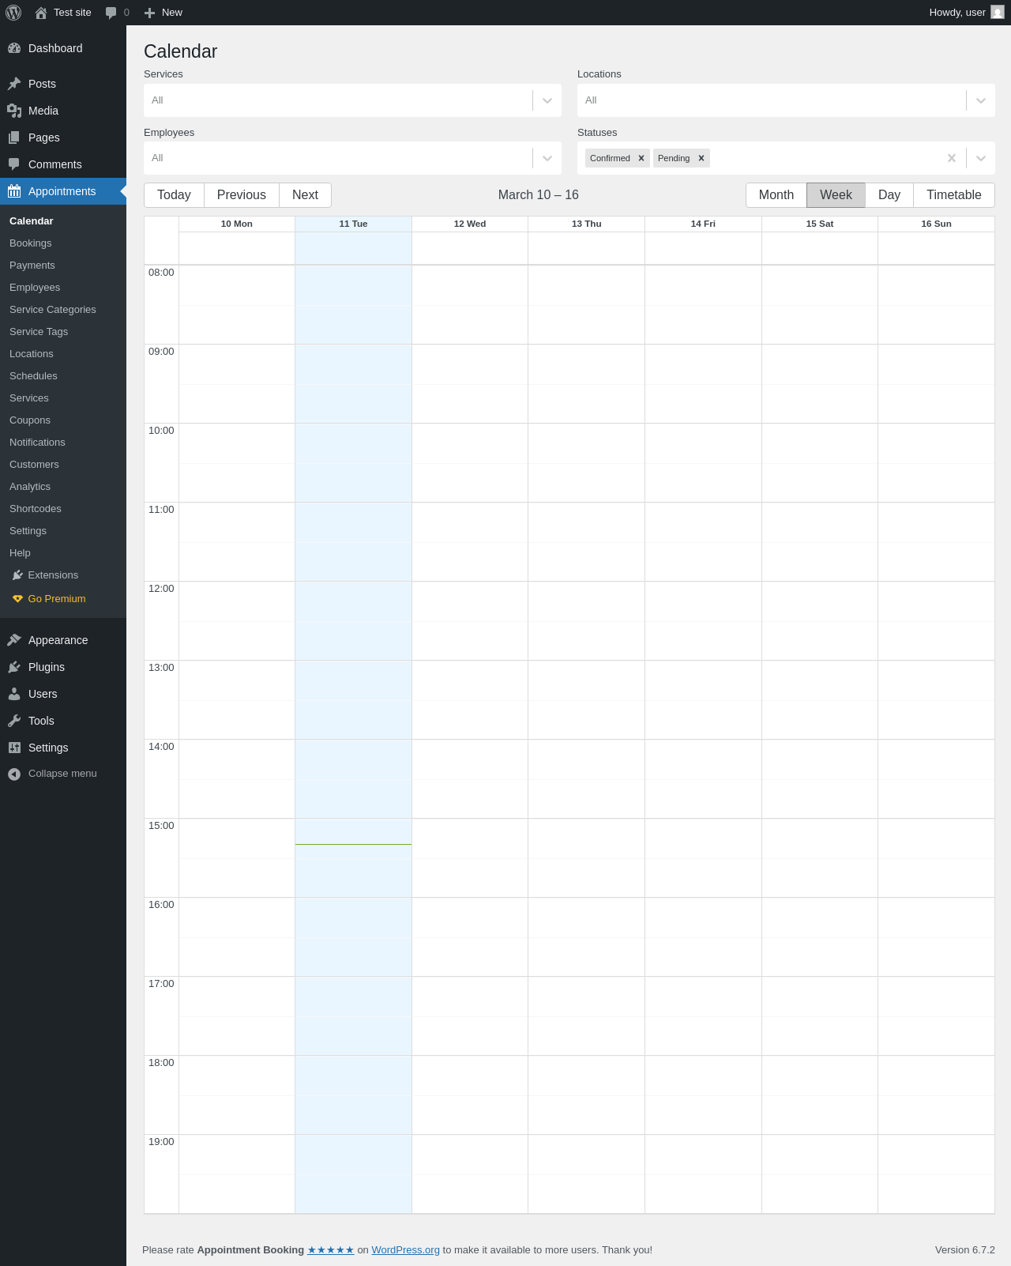The image size is (1011, 1266).
Task: Click the Services All select field
Action: pos(352,100)
